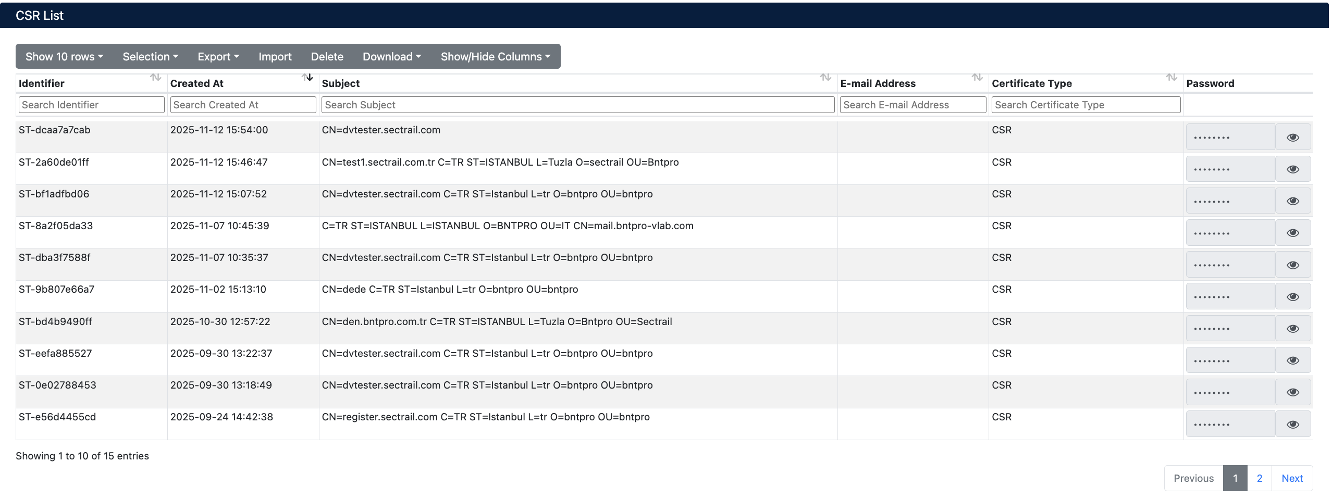1332x499 pixels.
Task: Sort Certificate Type column arrows icon
Action: (x=1171, y=78)
